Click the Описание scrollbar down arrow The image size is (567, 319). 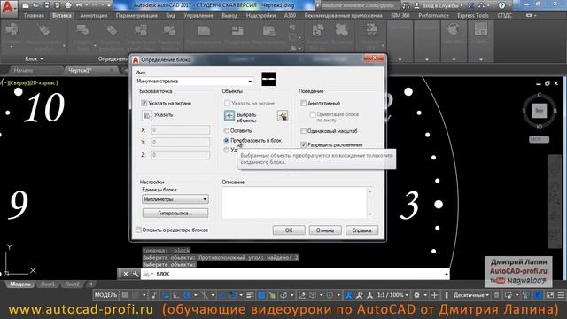(x=370, y=214)
